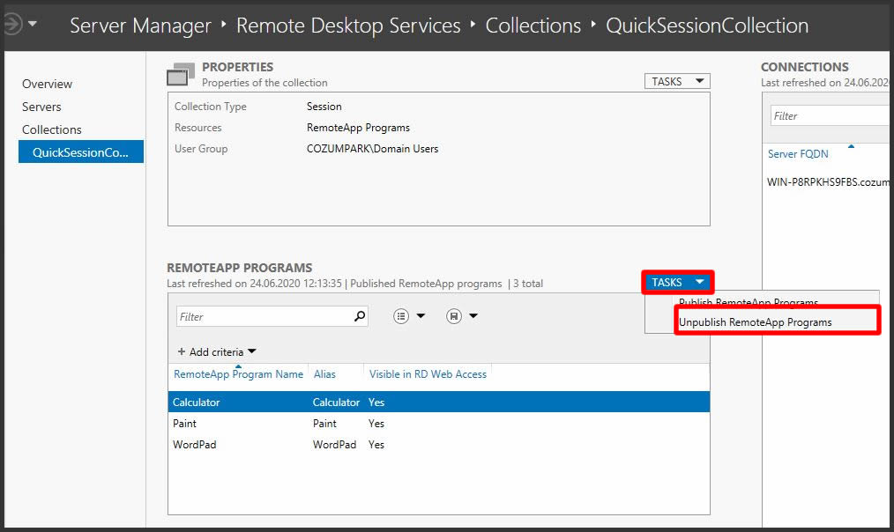The width and height of the screenshot is (894, 532).
Task: Click the RemoteApp Programs resources value
Action: click(x=358, y=128)
